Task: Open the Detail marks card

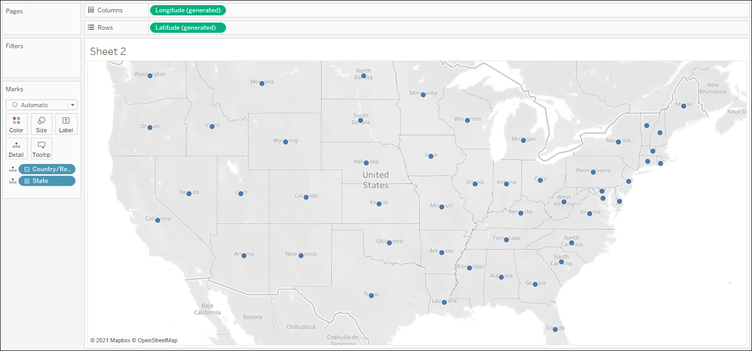Action: [x=16, y=149]
